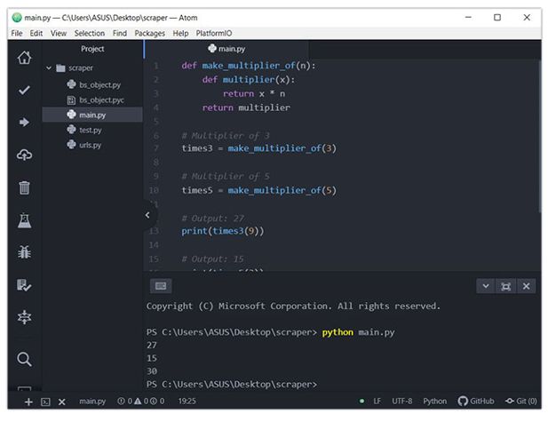
Task: Click terminal output value 30
Action: [x=152, y=371]
